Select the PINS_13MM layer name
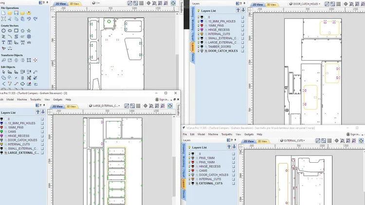Image resolution: width=365 pixels, height=205 pixels. [207, 158]
